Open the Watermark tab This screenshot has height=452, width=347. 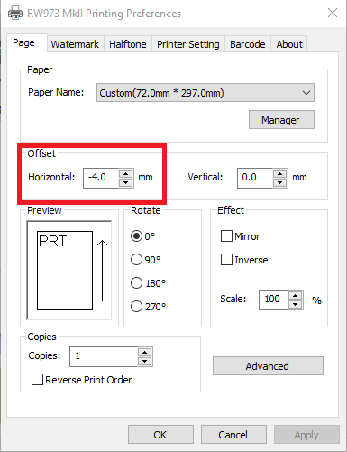tap(75, 44)
